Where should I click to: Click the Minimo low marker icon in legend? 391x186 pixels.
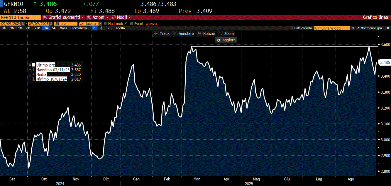pos(34,79)
